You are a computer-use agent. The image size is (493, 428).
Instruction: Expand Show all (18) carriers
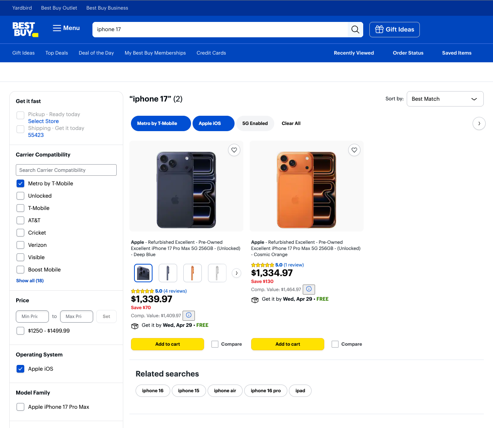pyautogui.click(x=30, y=281)
